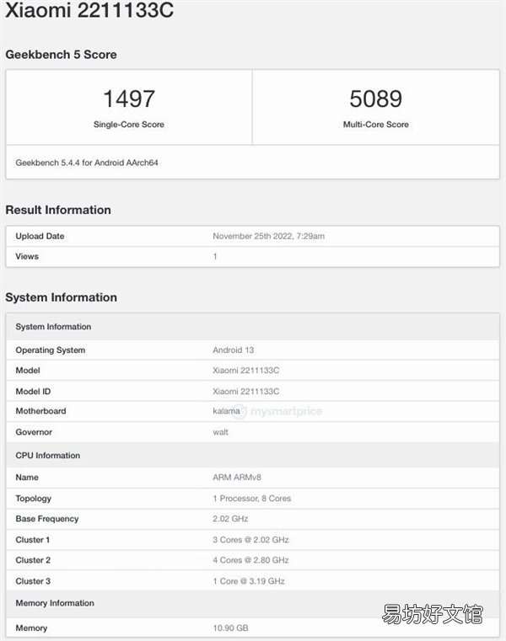
Task: Select the walt governor value
Action: (221, 432)
